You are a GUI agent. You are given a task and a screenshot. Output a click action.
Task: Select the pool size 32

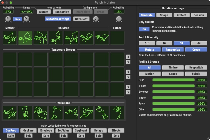181,43
